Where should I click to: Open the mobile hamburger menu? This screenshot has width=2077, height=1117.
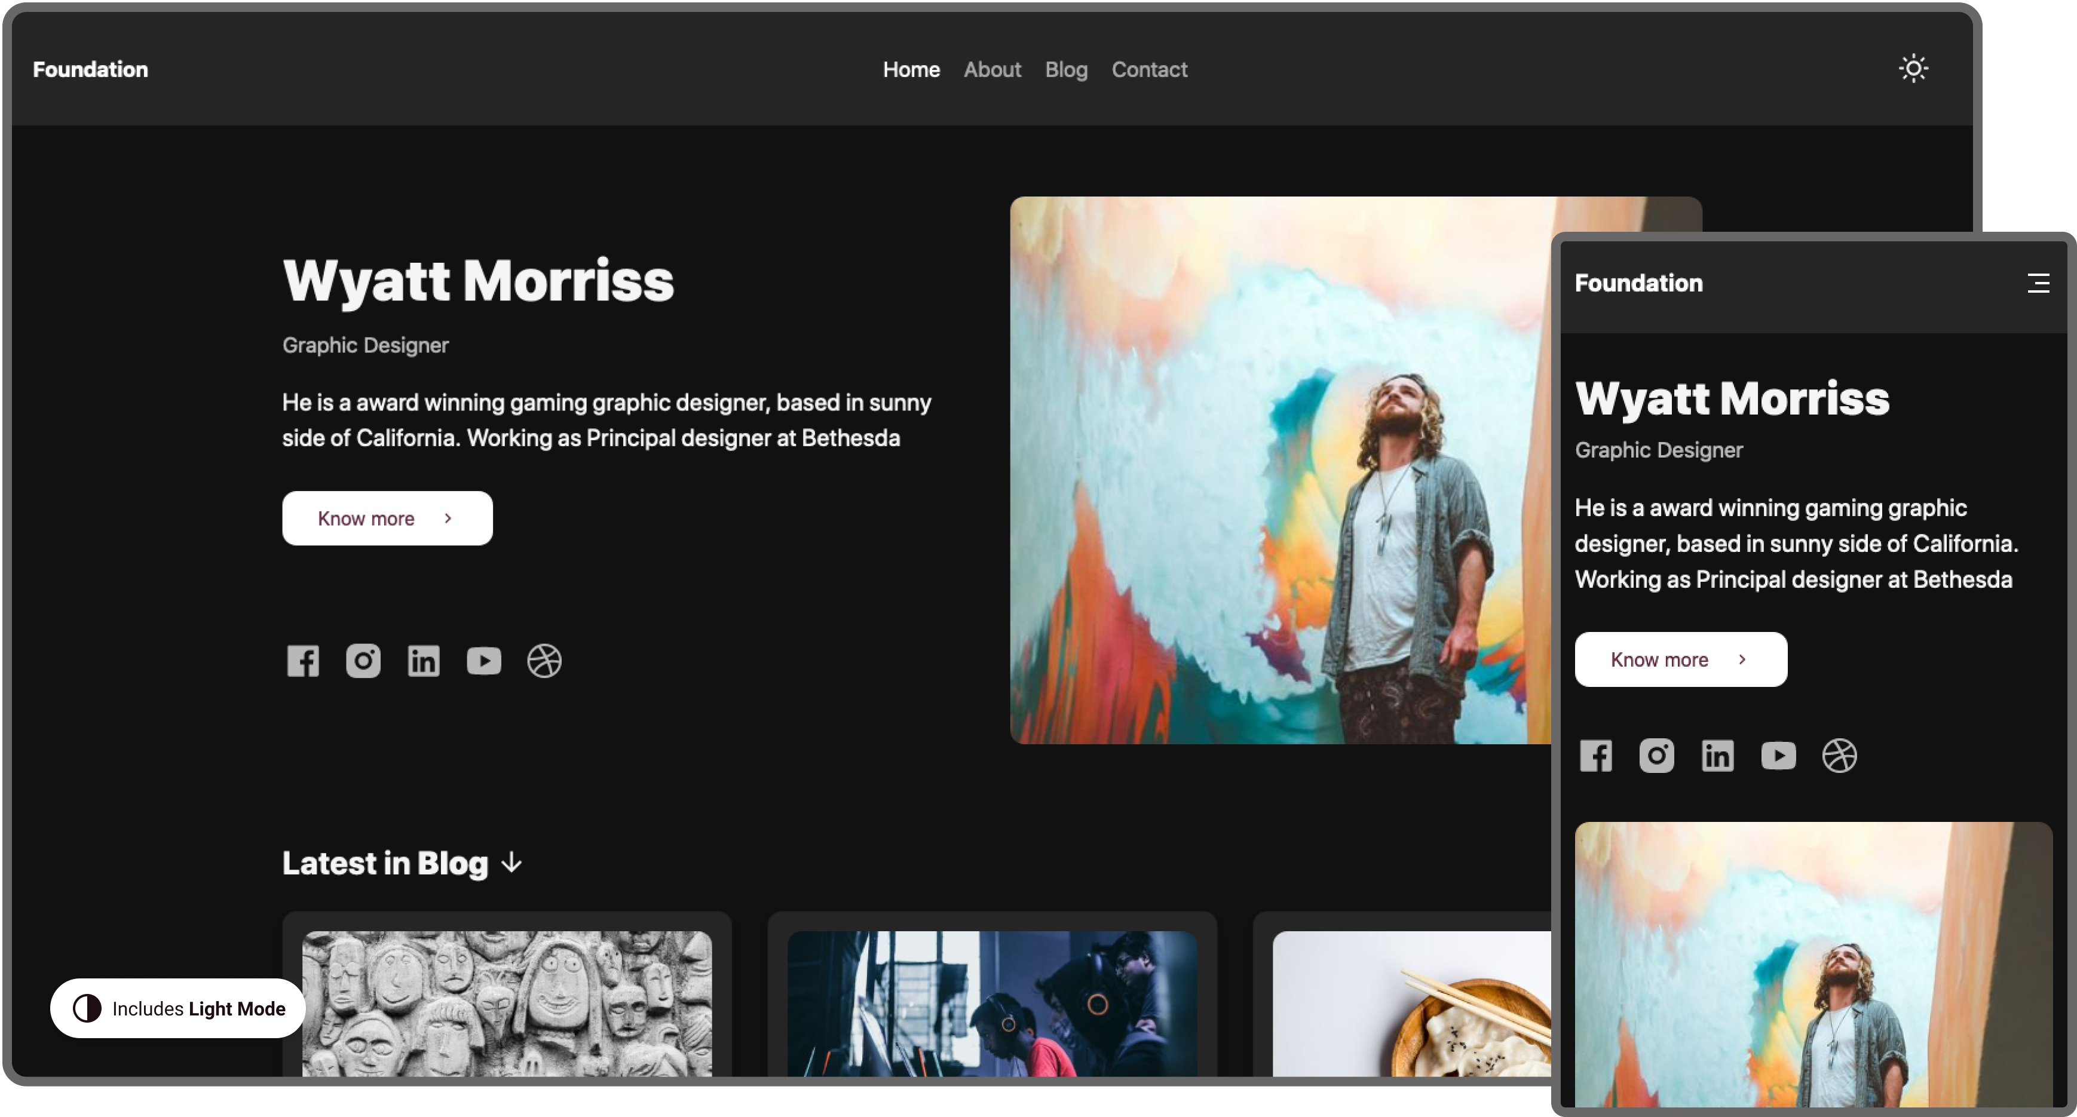coord(2038,283)
